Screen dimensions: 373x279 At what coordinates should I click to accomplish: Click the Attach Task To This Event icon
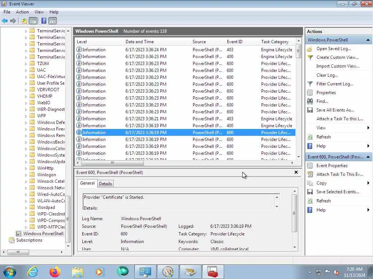[x=310, y=174]
